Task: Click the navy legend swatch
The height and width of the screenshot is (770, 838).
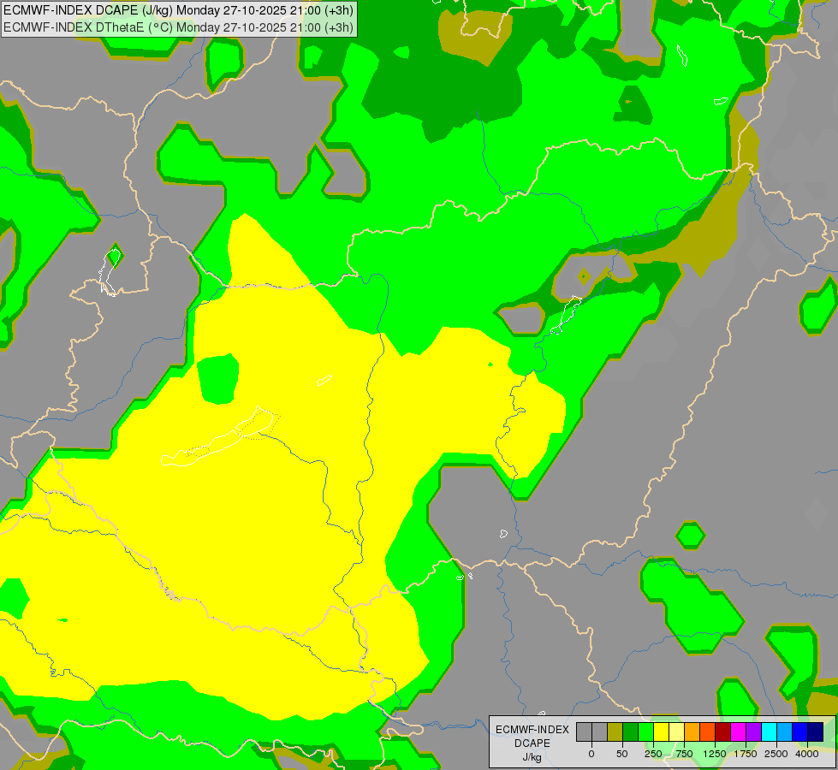Action: pyautogui.click(x=816, y=731)
